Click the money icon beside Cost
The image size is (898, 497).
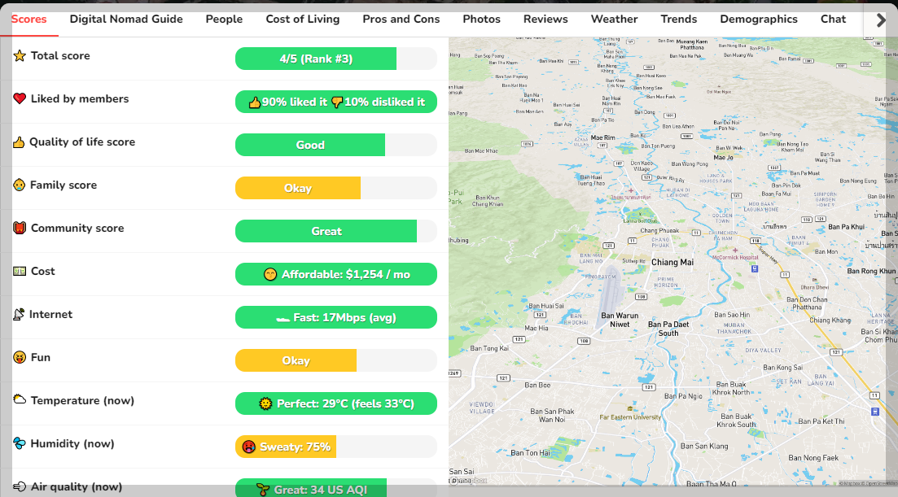pos(20,271)
